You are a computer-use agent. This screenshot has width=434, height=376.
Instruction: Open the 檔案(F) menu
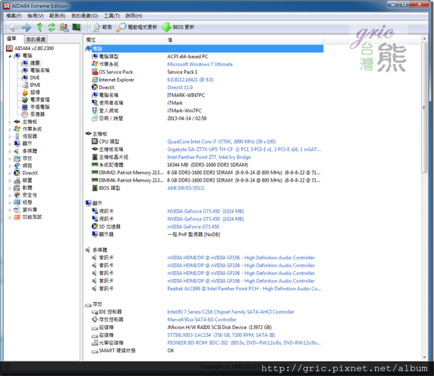(14, 16)
